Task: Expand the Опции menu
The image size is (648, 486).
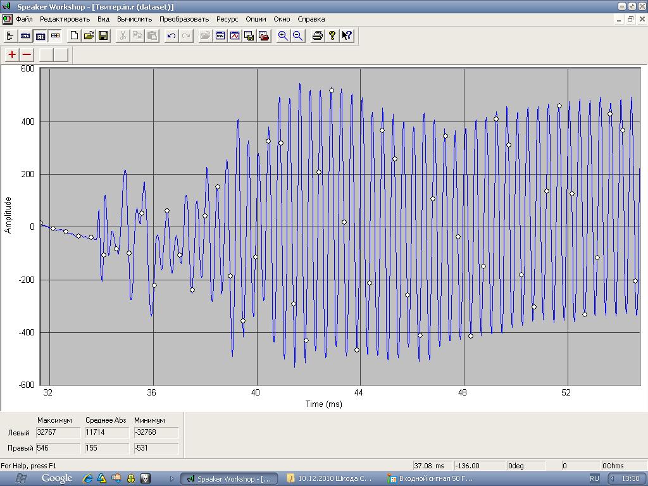Action: pos(256,19)
